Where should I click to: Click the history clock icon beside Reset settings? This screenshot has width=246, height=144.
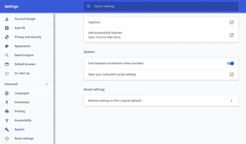pyautogui.click(x=7, y=138)
